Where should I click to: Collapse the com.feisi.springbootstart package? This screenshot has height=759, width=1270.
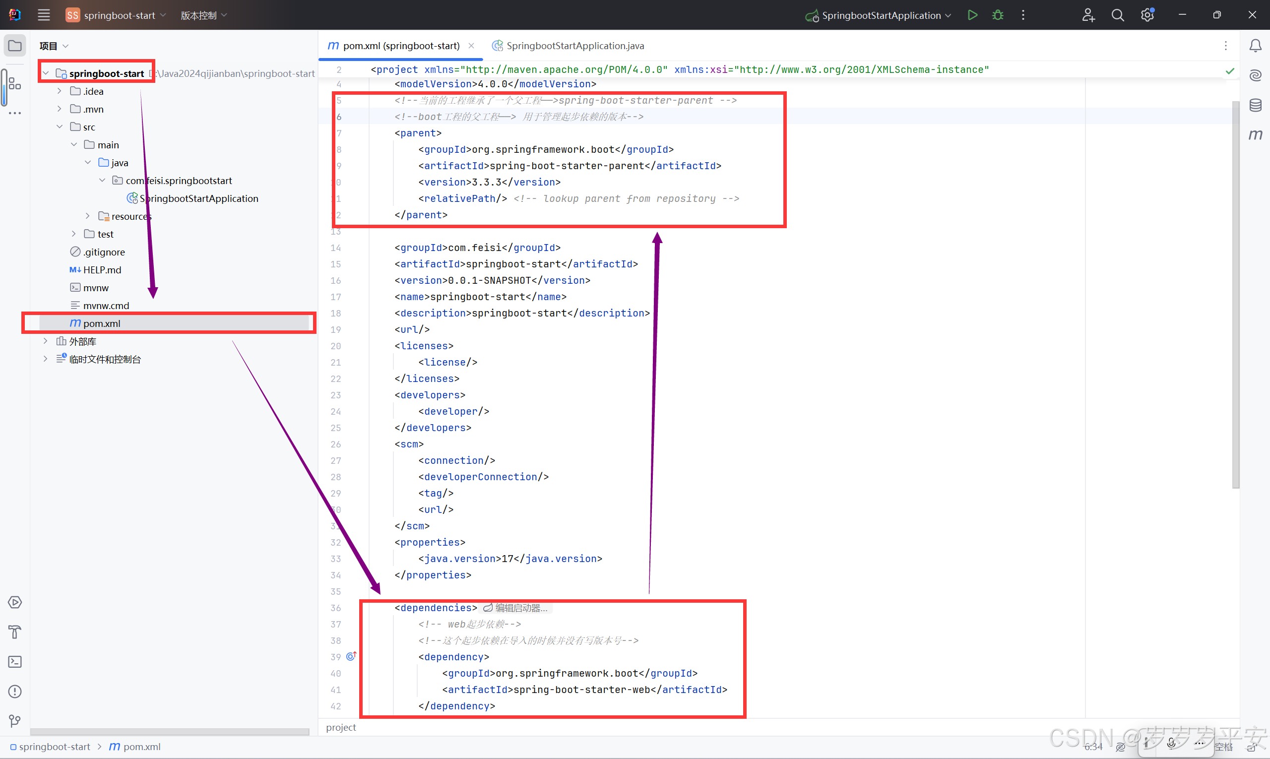click(102, 181)
